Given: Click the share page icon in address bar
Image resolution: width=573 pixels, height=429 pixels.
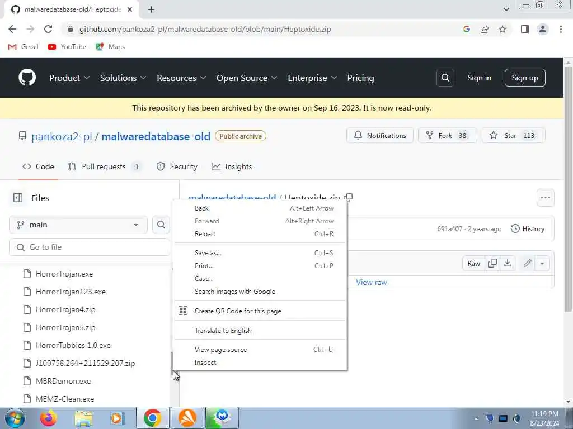Looking at the screenshot, I should tap(485, 29).
